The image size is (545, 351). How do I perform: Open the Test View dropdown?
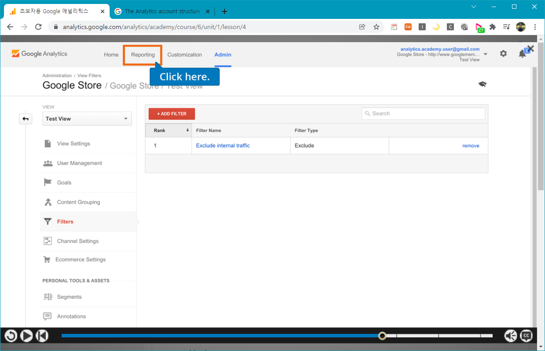pyautogui.click(x=87, y=119)
